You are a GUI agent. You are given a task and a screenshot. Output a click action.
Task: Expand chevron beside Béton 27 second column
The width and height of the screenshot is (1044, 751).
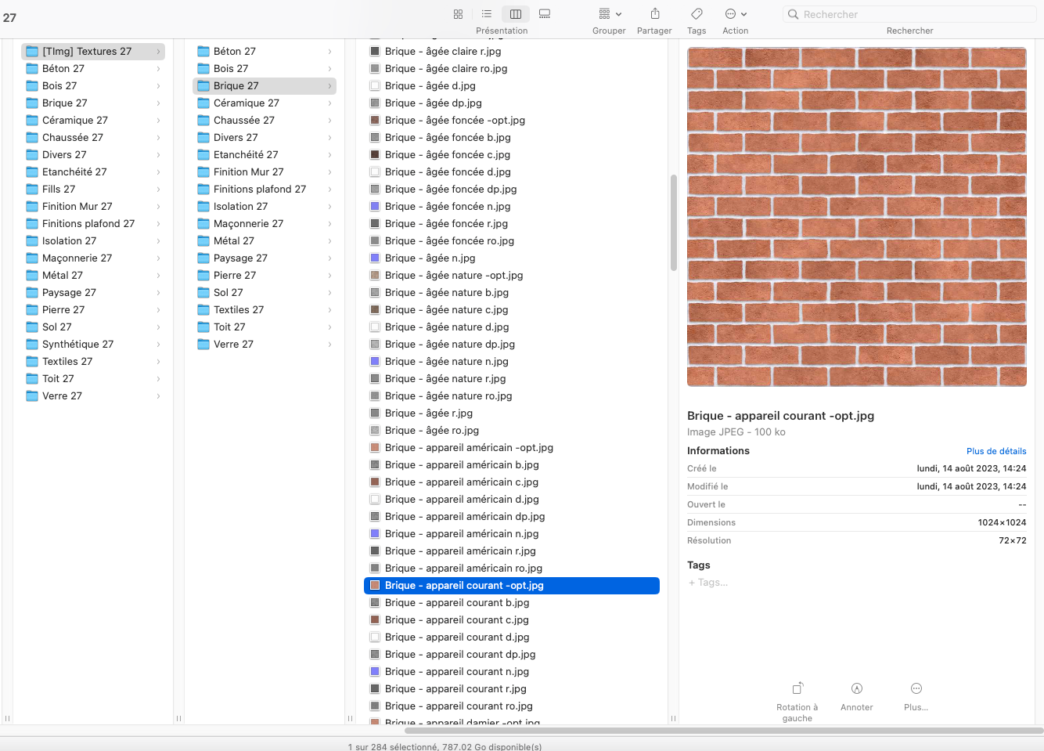click(x=329, y=52)
